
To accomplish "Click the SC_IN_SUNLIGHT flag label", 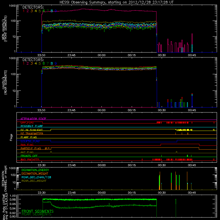I will (x=32, y=130).
